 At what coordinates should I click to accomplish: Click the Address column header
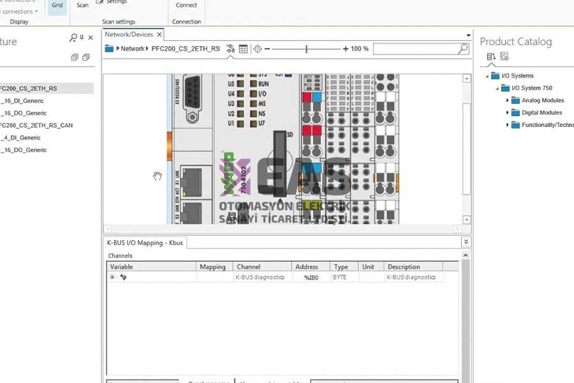point(311,267)
